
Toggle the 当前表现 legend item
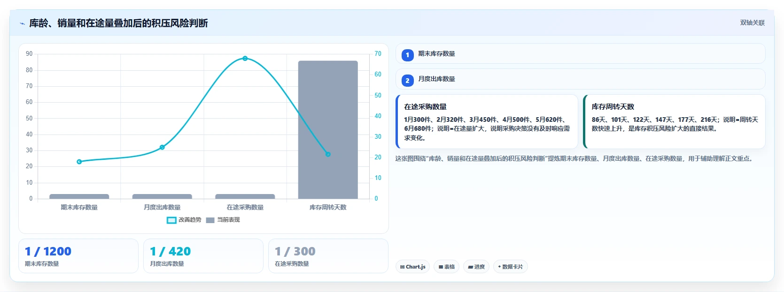click(223, 220)
